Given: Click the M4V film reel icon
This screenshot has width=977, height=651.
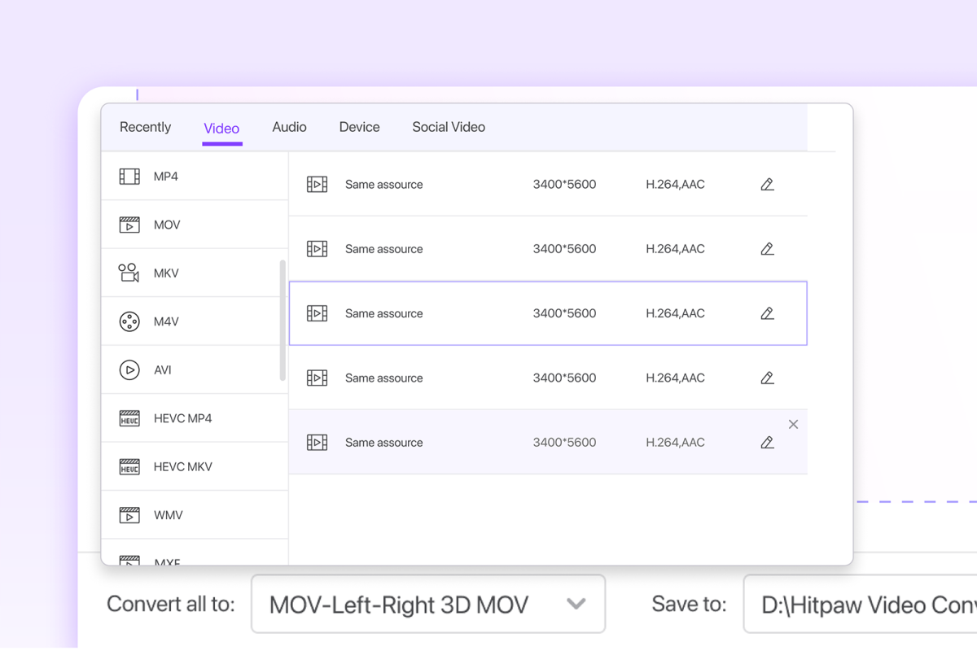Looking at the screenshot, I should tap(129, 321).
